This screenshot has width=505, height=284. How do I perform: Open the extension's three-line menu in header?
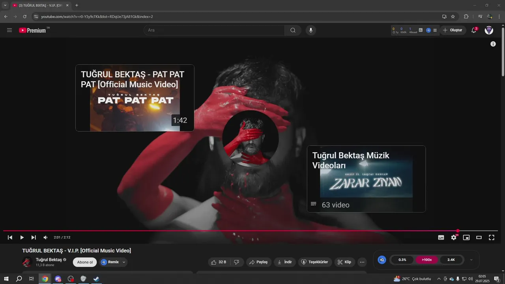435,30
